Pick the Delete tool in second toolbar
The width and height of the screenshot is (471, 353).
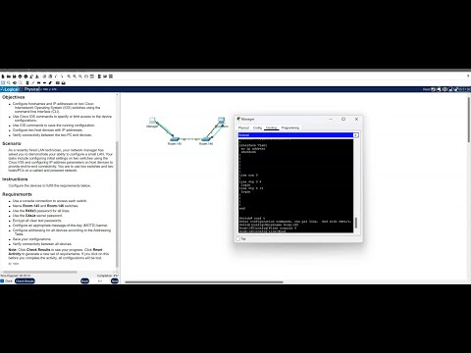pyautogui.click(x=15, y=82)
